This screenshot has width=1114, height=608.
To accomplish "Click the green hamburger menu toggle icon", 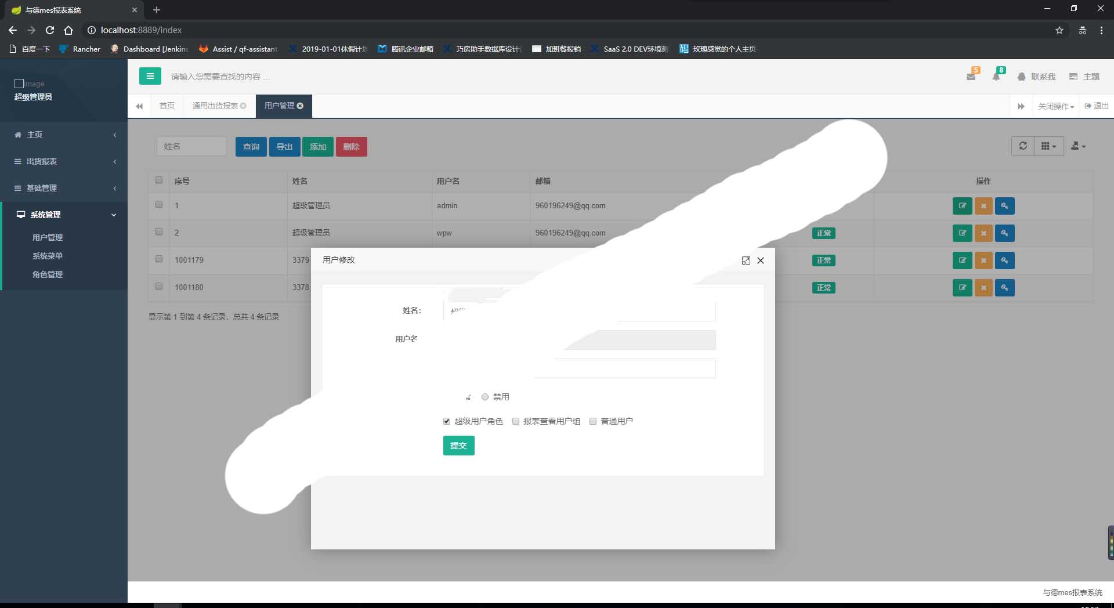I will coord(150,76).
